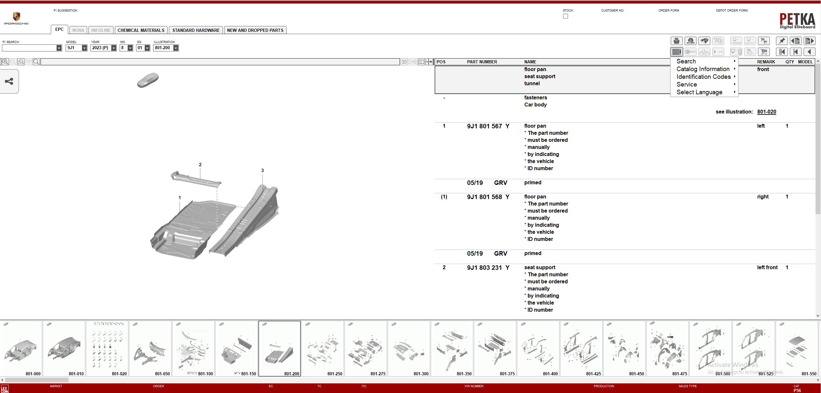
Task: Click the parts list vertical scrollbar
Action: [818, 139]
